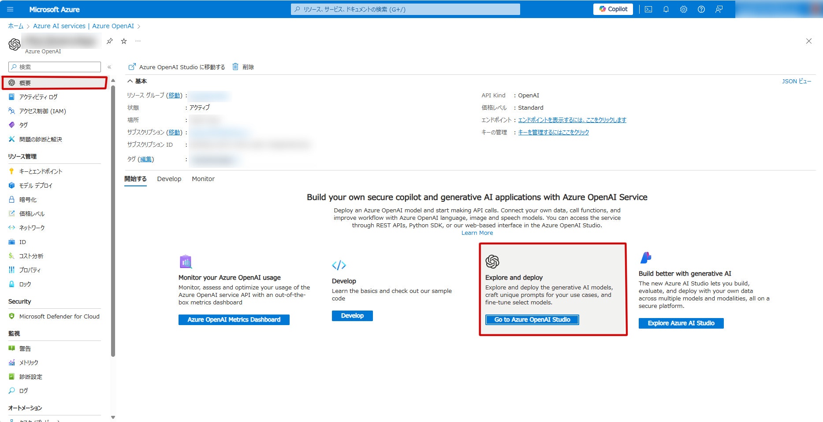Add resource to favorites with the star

click(x=124, y=41)
